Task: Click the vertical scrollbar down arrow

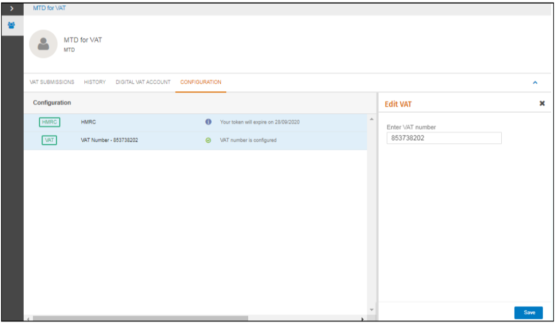Action: point(372,310)
